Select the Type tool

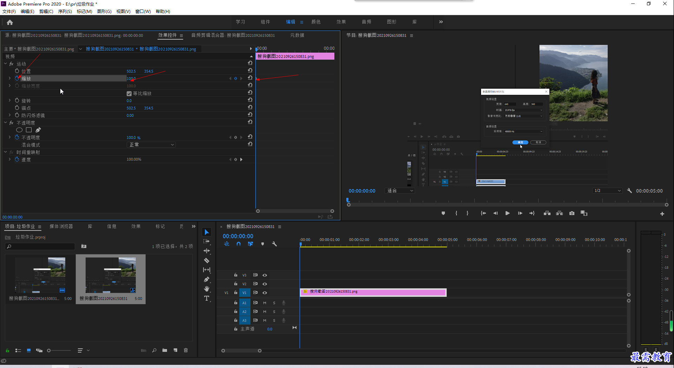click(207, 298)
